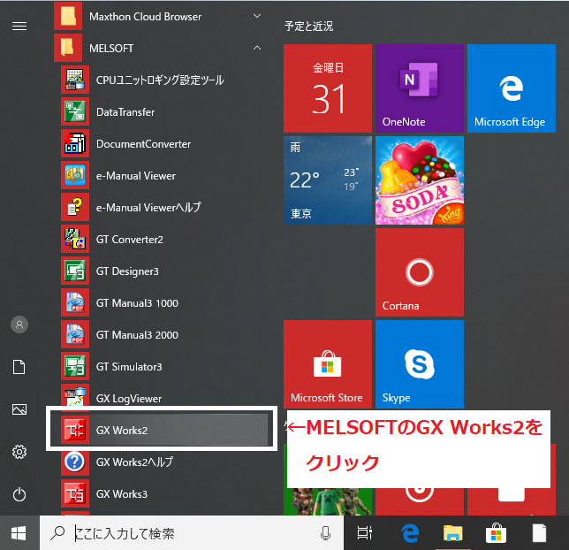Open the calendar tile showing 31

(328, 88)
